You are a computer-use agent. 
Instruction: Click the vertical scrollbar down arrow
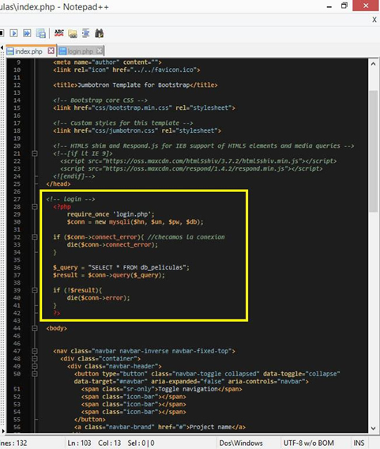coord(373,428)
